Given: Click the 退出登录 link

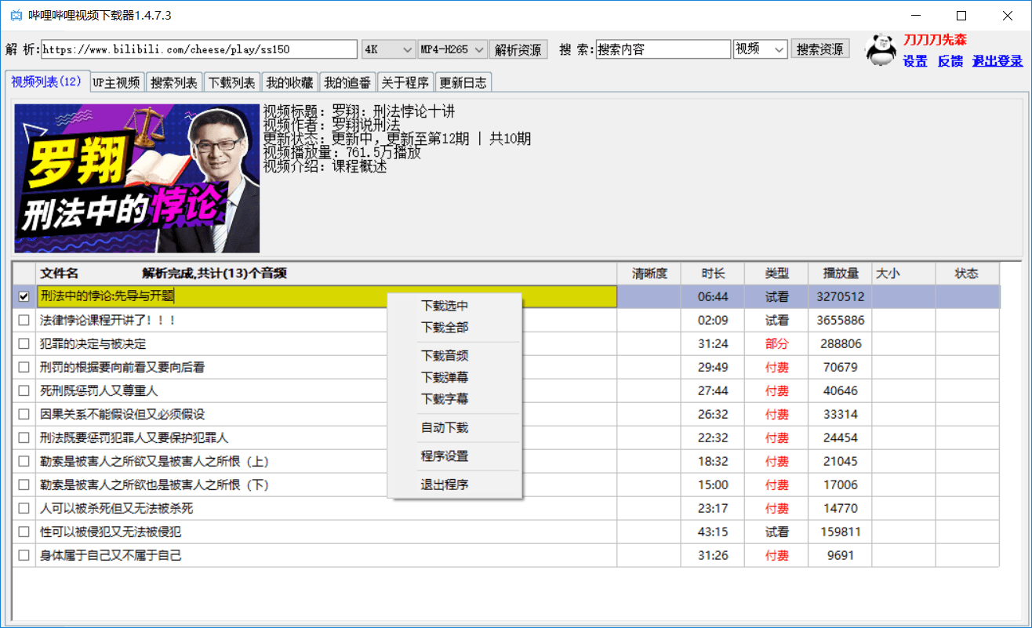Looking at the screenshot, I should pos(996,61).
